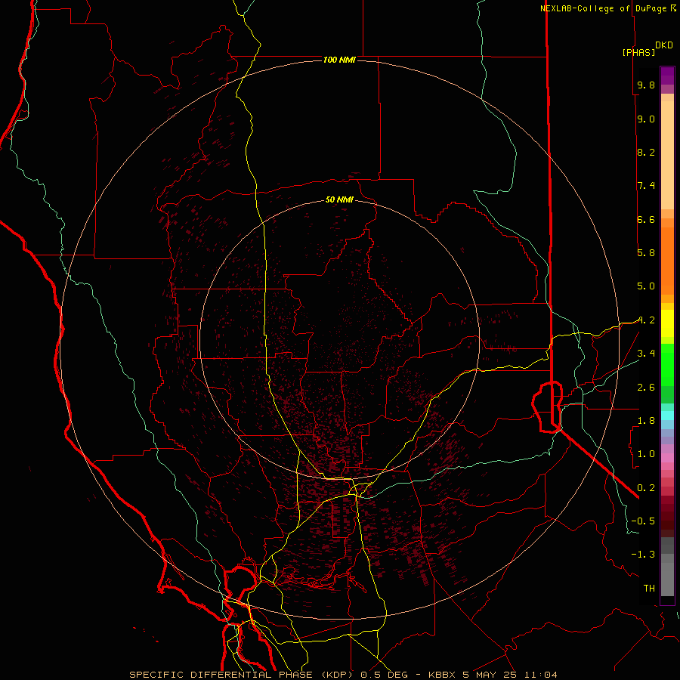Click the DKD label above the color scale
The width and height of the screenshot is (680, 680).
664,45
